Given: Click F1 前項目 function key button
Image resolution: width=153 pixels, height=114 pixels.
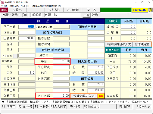Looking at the screenshot, I should pos(9,107).
